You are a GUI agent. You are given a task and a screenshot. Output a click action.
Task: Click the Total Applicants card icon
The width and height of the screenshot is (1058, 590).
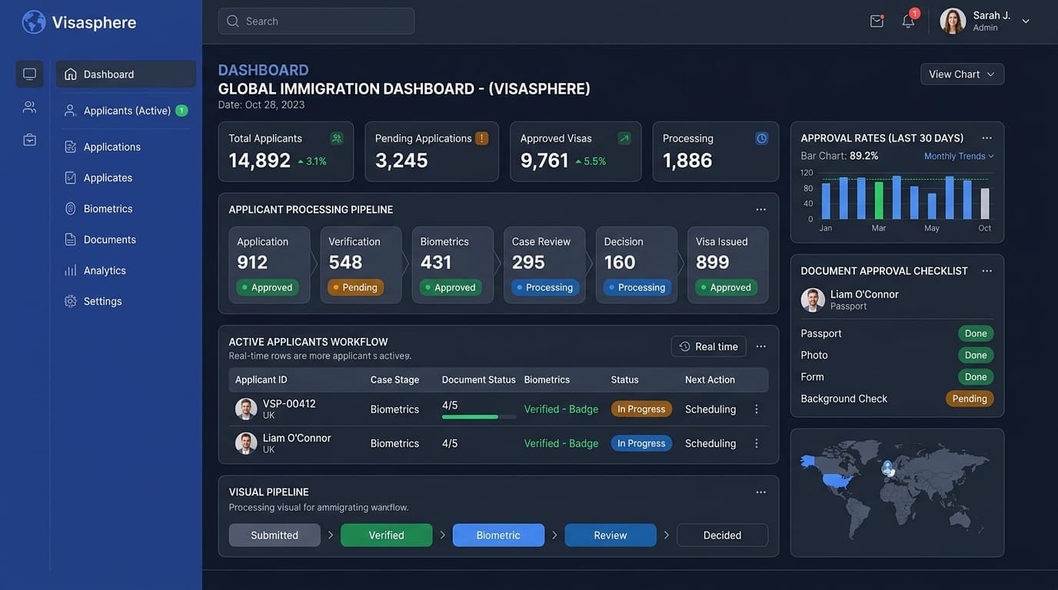(x=337, y=138)
